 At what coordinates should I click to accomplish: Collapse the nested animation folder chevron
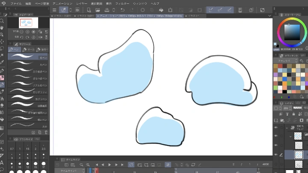pyautogui.click(x=290, y=137)
